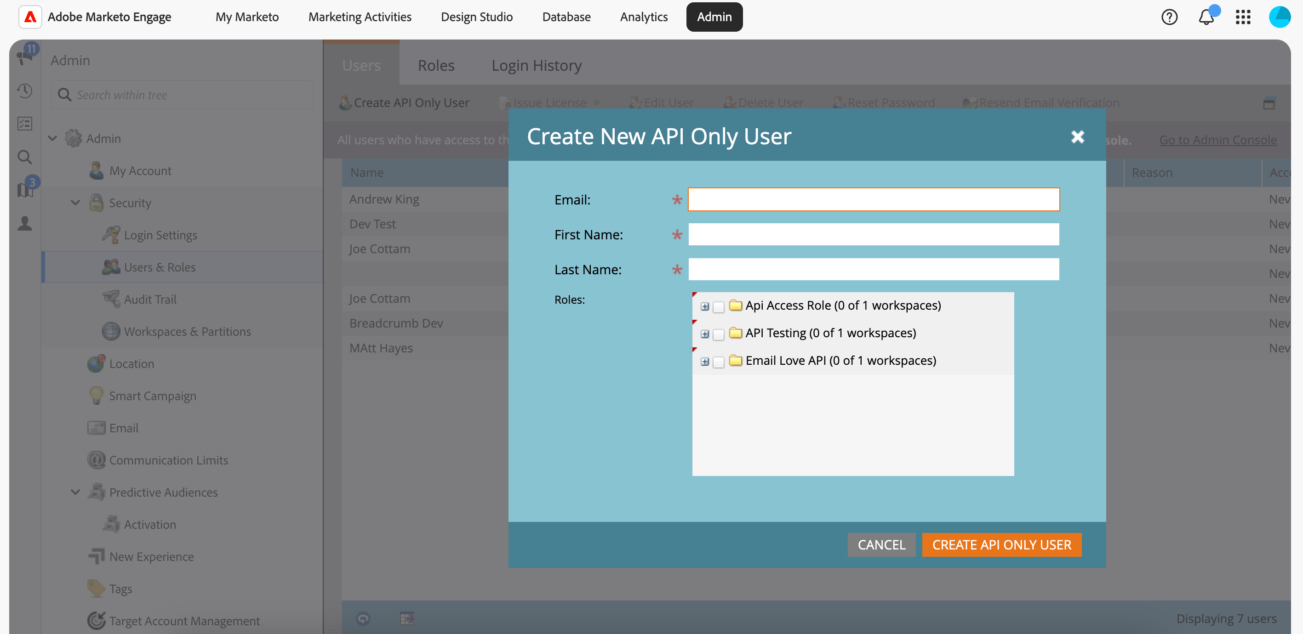This screenshot has width=1303, height=634.
Task: Go to My Marketo menu
Action: pos(247,17)
